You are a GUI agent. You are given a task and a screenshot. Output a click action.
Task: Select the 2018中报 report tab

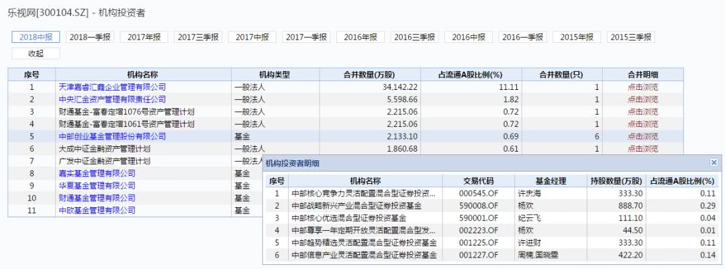[36, 38]
